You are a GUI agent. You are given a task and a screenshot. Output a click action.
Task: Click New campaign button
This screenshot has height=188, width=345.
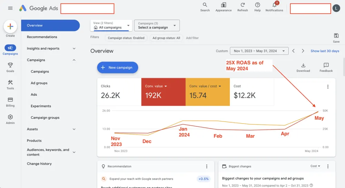[118, 67]
